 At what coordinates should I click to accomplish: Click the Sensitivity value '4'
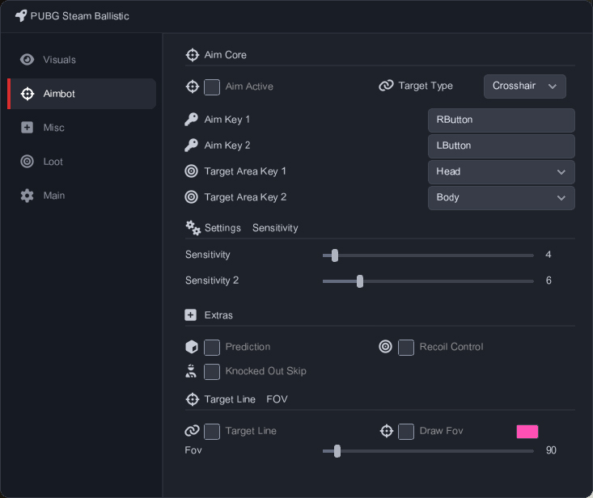tap(549, 255)
